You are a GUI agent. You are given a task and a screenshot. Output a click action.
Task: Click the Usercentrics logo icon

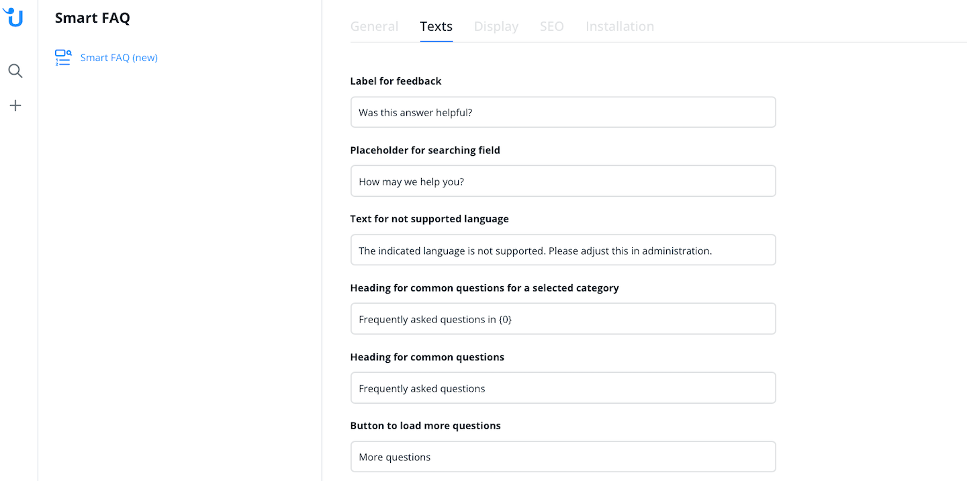tap(13, 17)
